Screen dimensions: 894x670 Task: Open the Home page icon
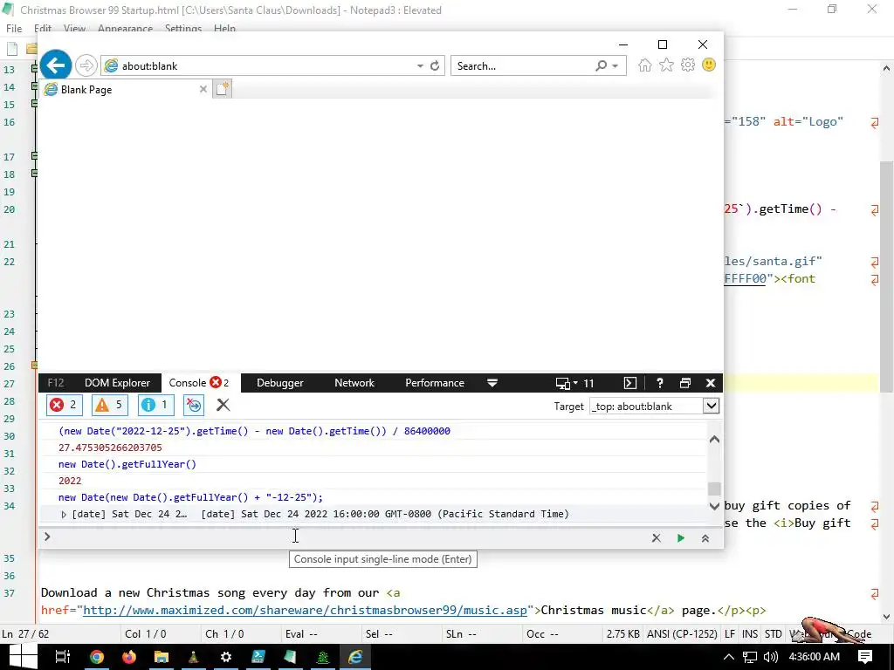pyautogui.click(x=645, y=65)
